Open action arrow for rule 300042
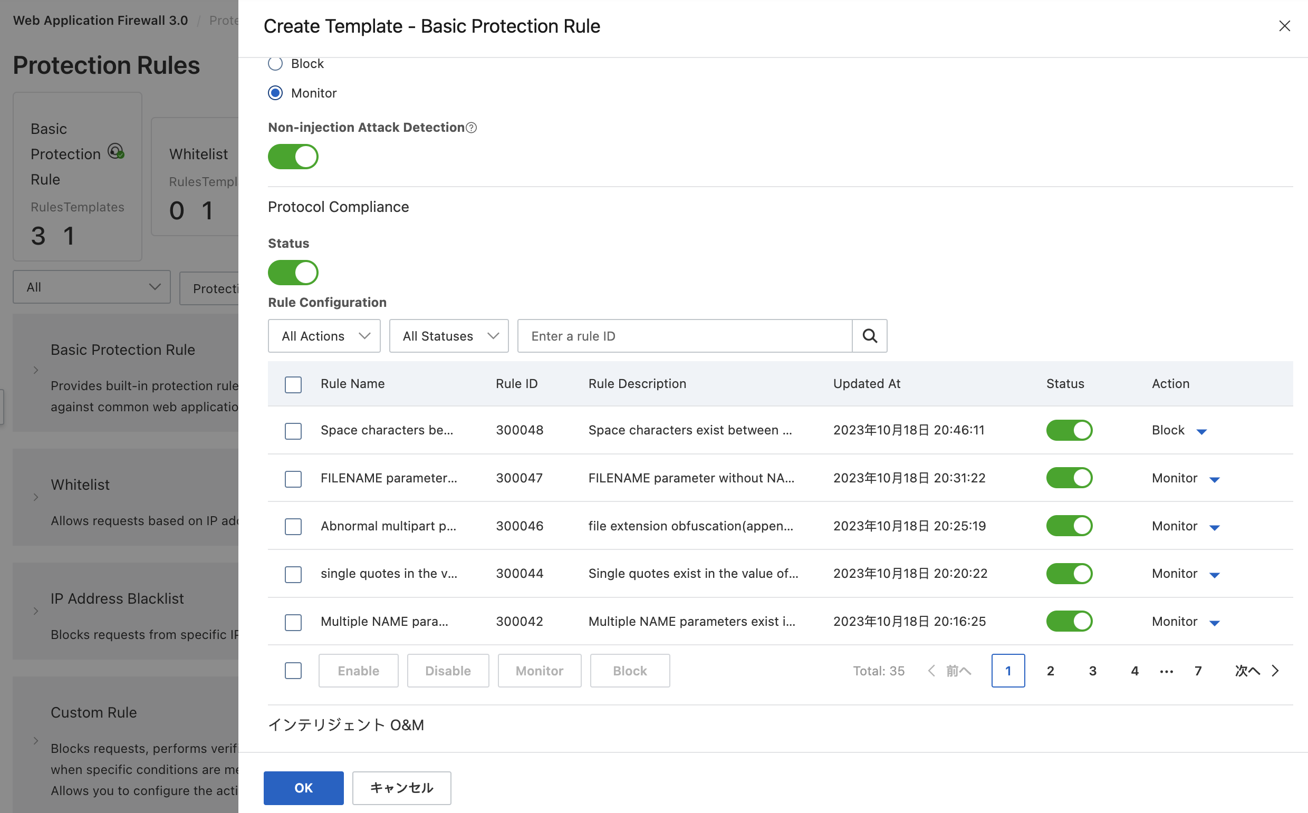Viewport: 1308px width, 813px height. coord(1214,623)
